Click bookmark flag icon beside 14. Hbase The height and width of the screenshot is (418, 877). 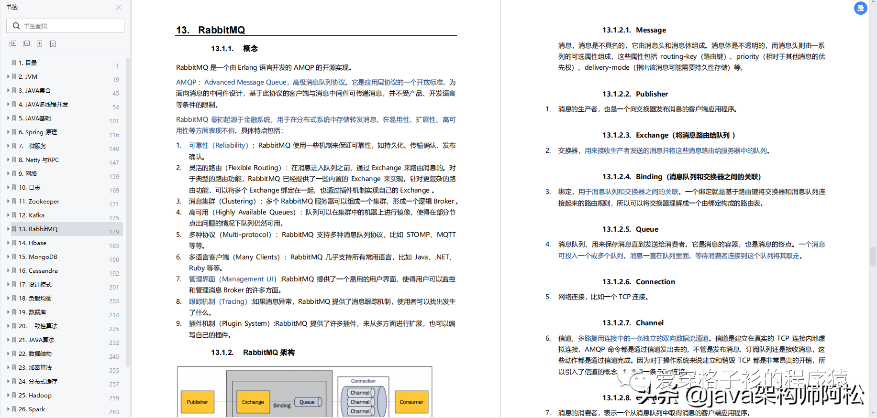(14, 243)
